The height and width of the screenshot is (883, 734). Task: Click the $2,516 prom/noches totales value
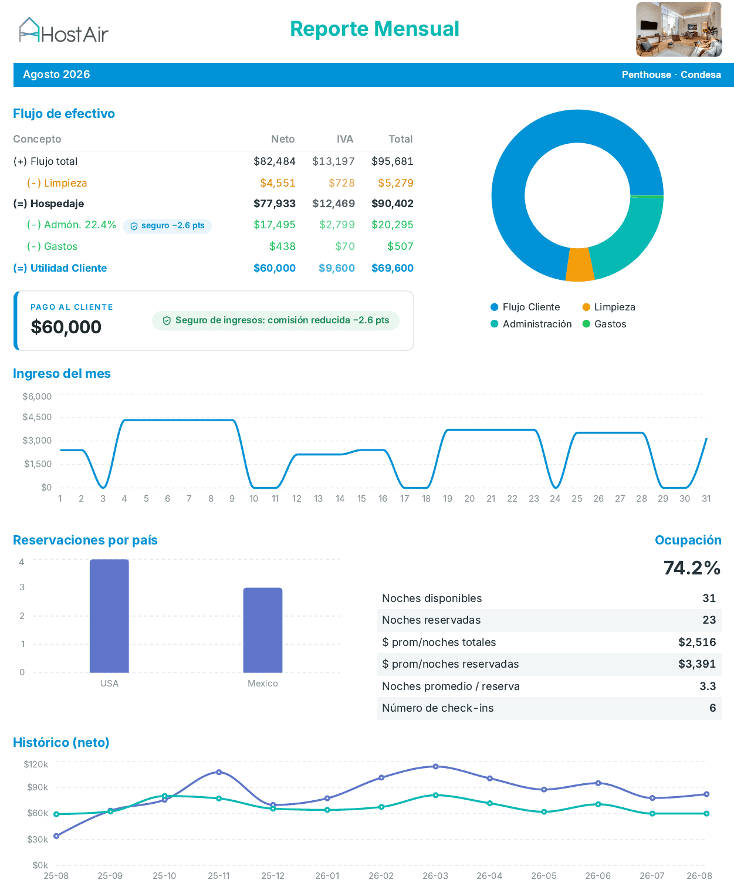click(697, 642)
